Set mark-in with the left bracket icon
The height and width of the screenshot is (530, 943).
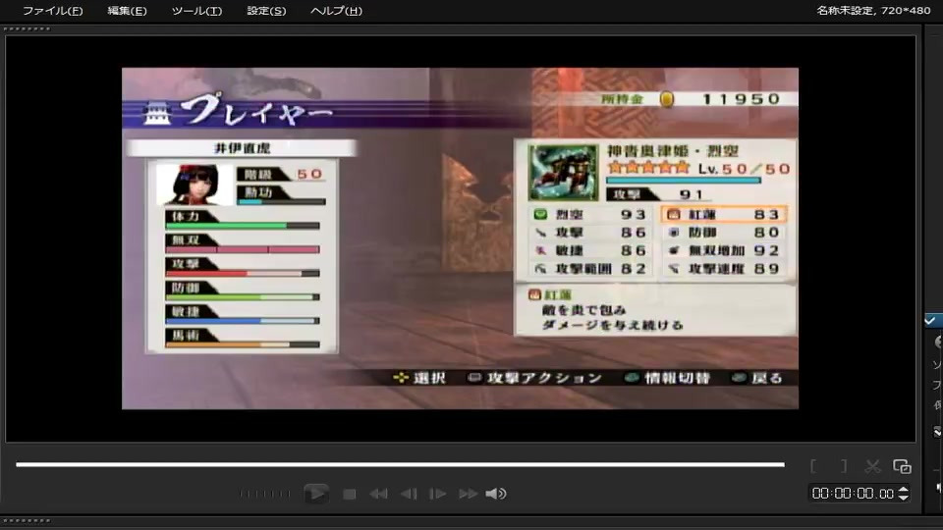point(813,466)
